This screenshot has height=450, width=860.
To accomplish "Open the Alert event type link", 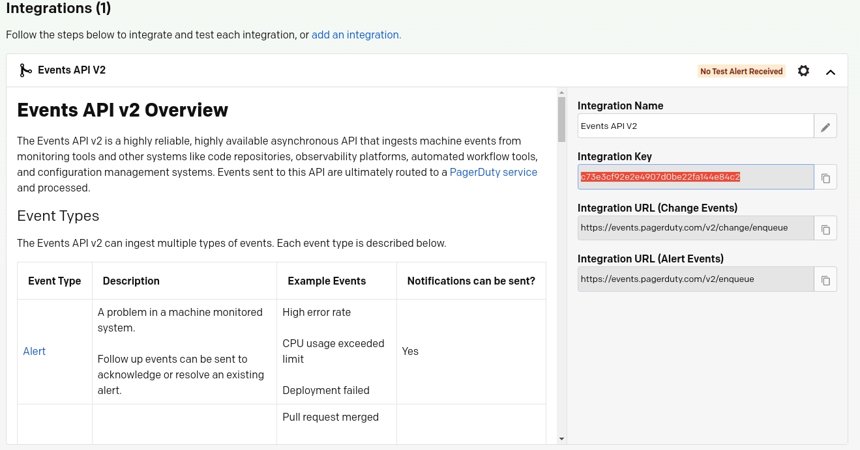I will (35, 352).
